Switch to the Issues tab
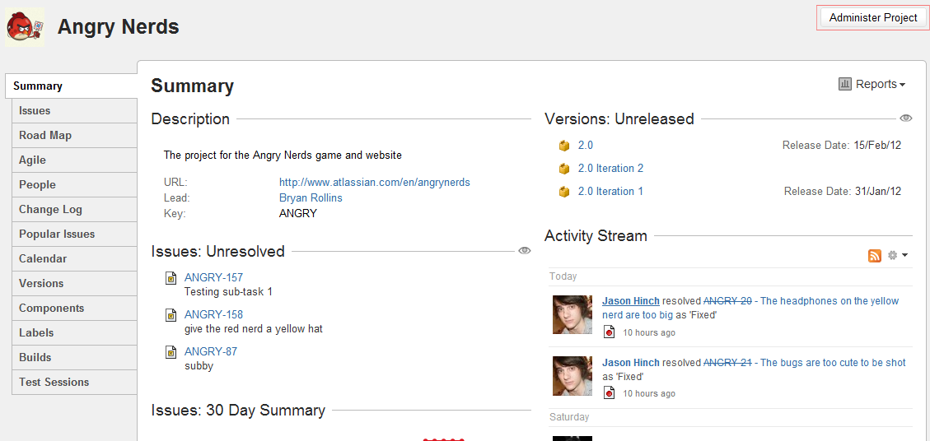This screenshot has height=441, width=930. (x=74, y=111)
